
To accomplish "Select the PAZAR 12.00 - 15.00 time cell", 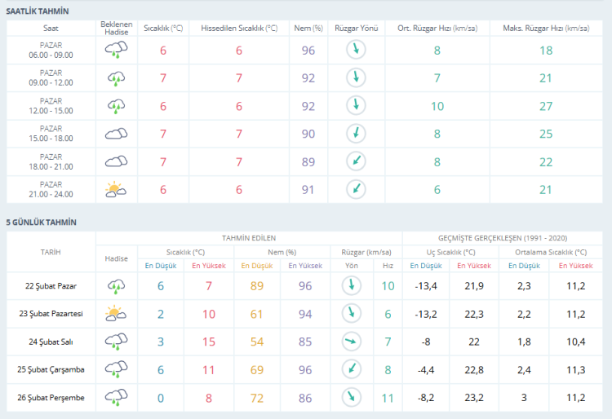I will (51, 106).
